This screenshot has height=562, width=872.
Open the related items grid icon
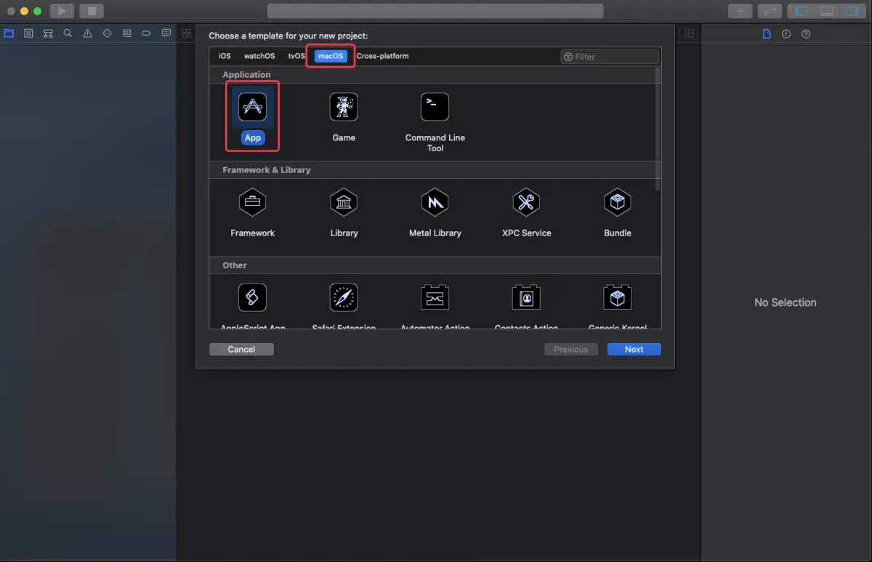click(x=187, y=33)
